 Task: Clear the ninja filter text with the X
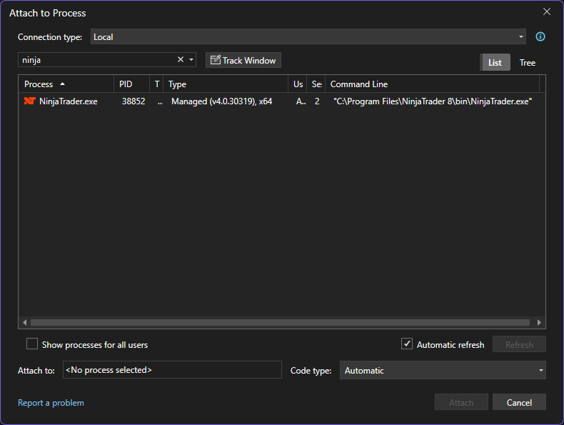coord(181,59)
